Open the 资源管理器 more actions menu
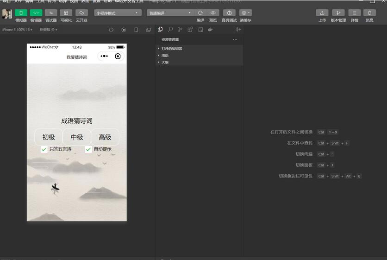The height and width of the screenshot is (260, 387). (x=235, y=39)
